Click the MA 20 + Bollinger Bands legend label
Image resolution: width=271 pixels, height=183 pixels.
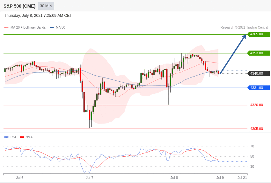click(28, 28)
